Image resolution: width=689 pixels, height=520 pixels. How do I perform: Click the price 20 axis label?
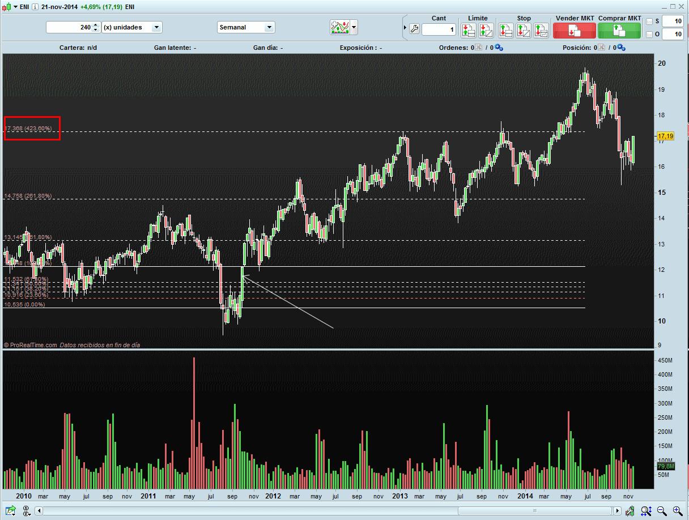click(x=661, y=63)
